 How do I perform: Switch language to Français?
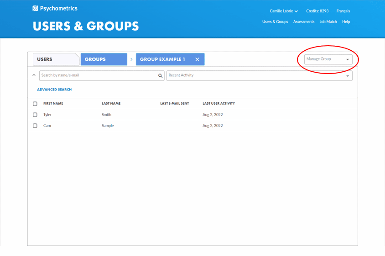[343, 11]
